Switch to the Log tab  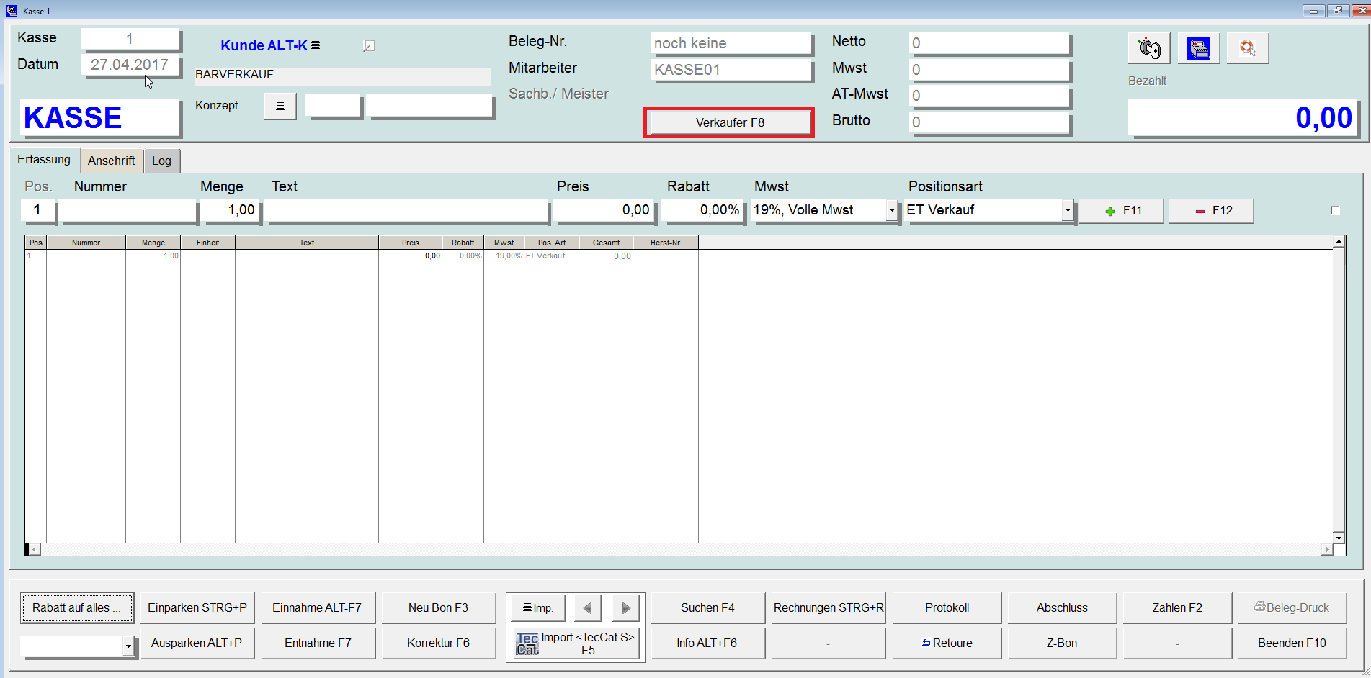pyautogui.click(x=161, y=161)
